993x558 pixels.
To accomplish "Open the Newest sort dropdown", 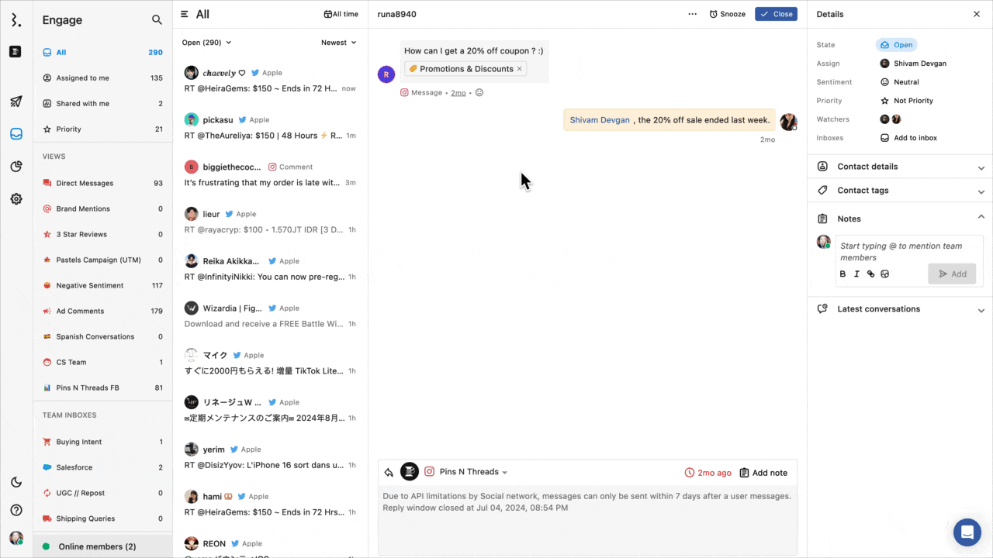I will [x=339, y=43].
